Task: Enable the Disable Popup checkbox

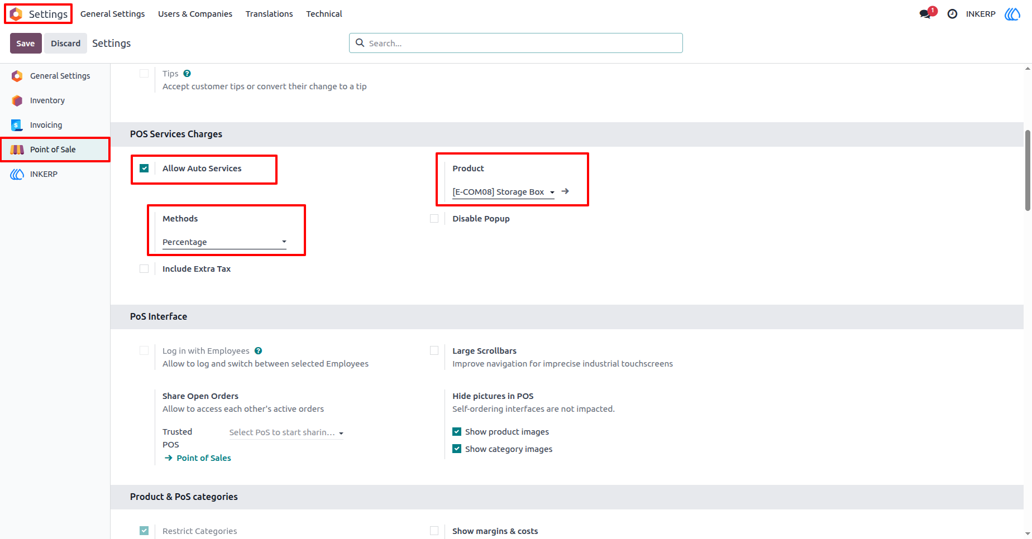Action: 434,219
